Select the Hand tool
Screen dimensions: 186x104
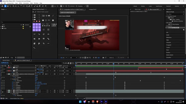click(x=8, y=6)
